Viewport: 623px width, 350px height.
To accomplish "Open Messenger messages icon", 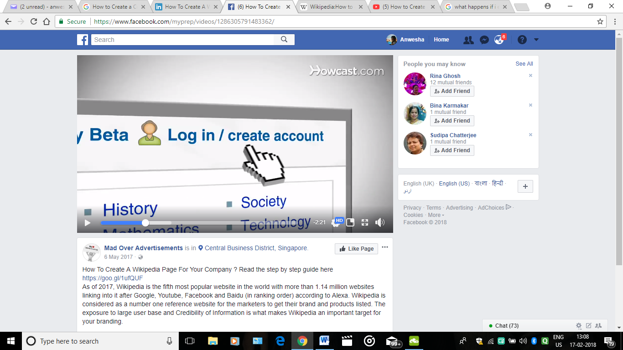I will click(484, 40).
